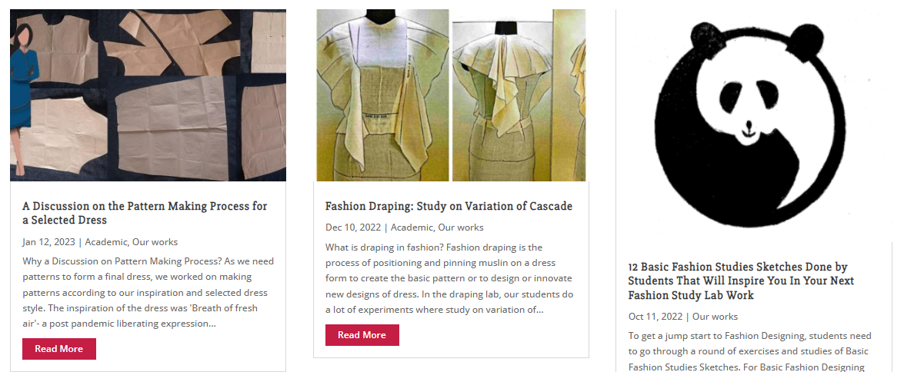Click the fashion studies sketches excerpt text

(749, 351)
